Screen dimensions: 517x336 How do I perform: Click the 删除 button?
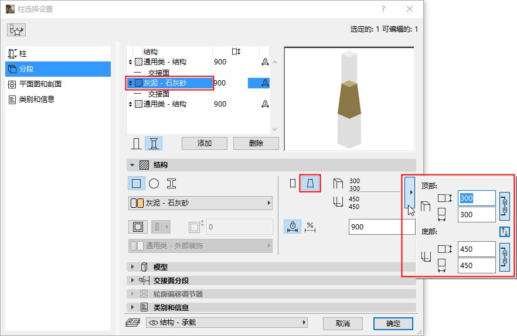[256, 143]
